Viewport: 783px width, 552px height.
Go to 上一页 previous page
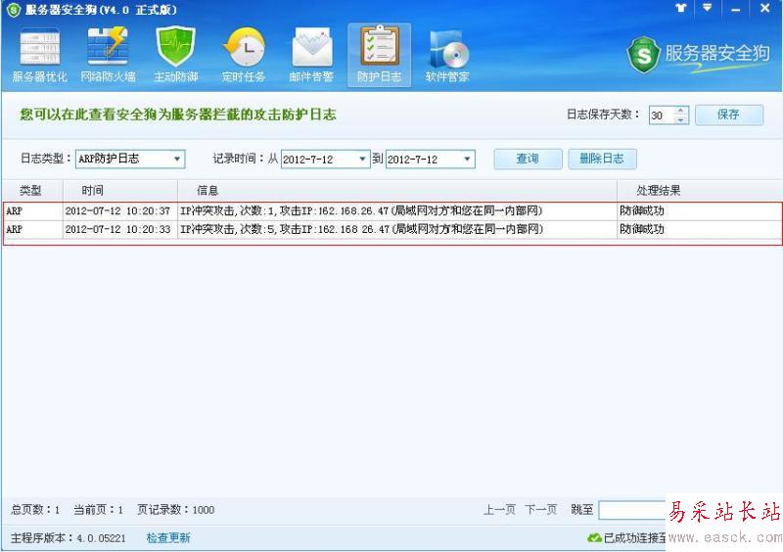(499, 510)
